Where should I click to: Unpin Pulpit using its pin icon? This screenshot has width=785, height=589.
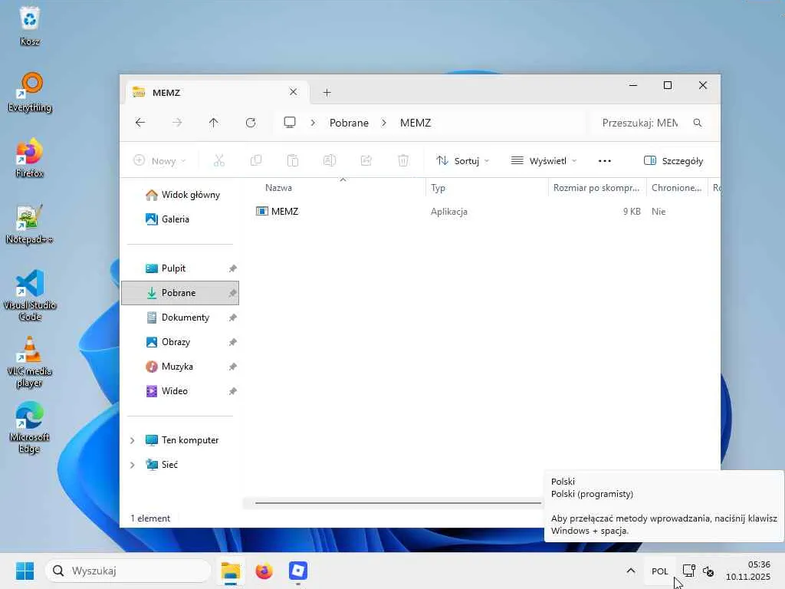233,268
